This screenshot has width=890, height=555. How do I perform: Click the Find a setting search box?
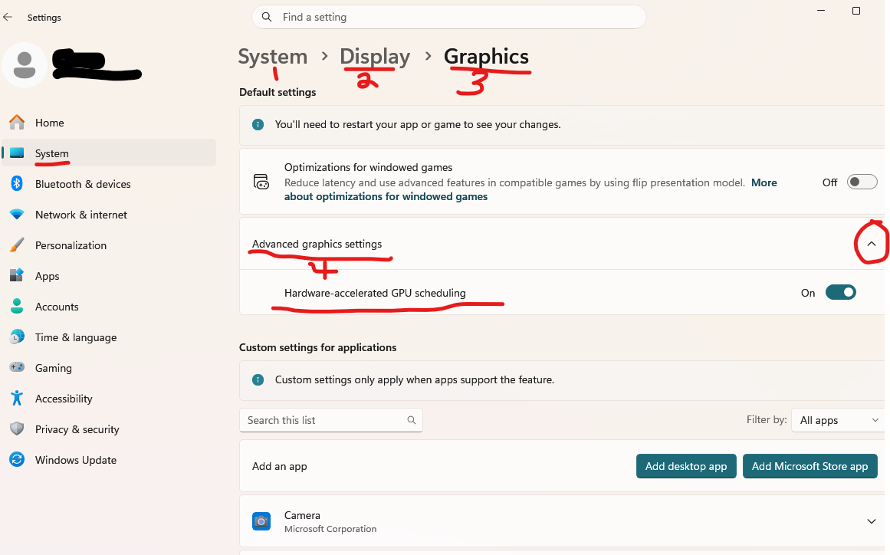pos(448,17)
